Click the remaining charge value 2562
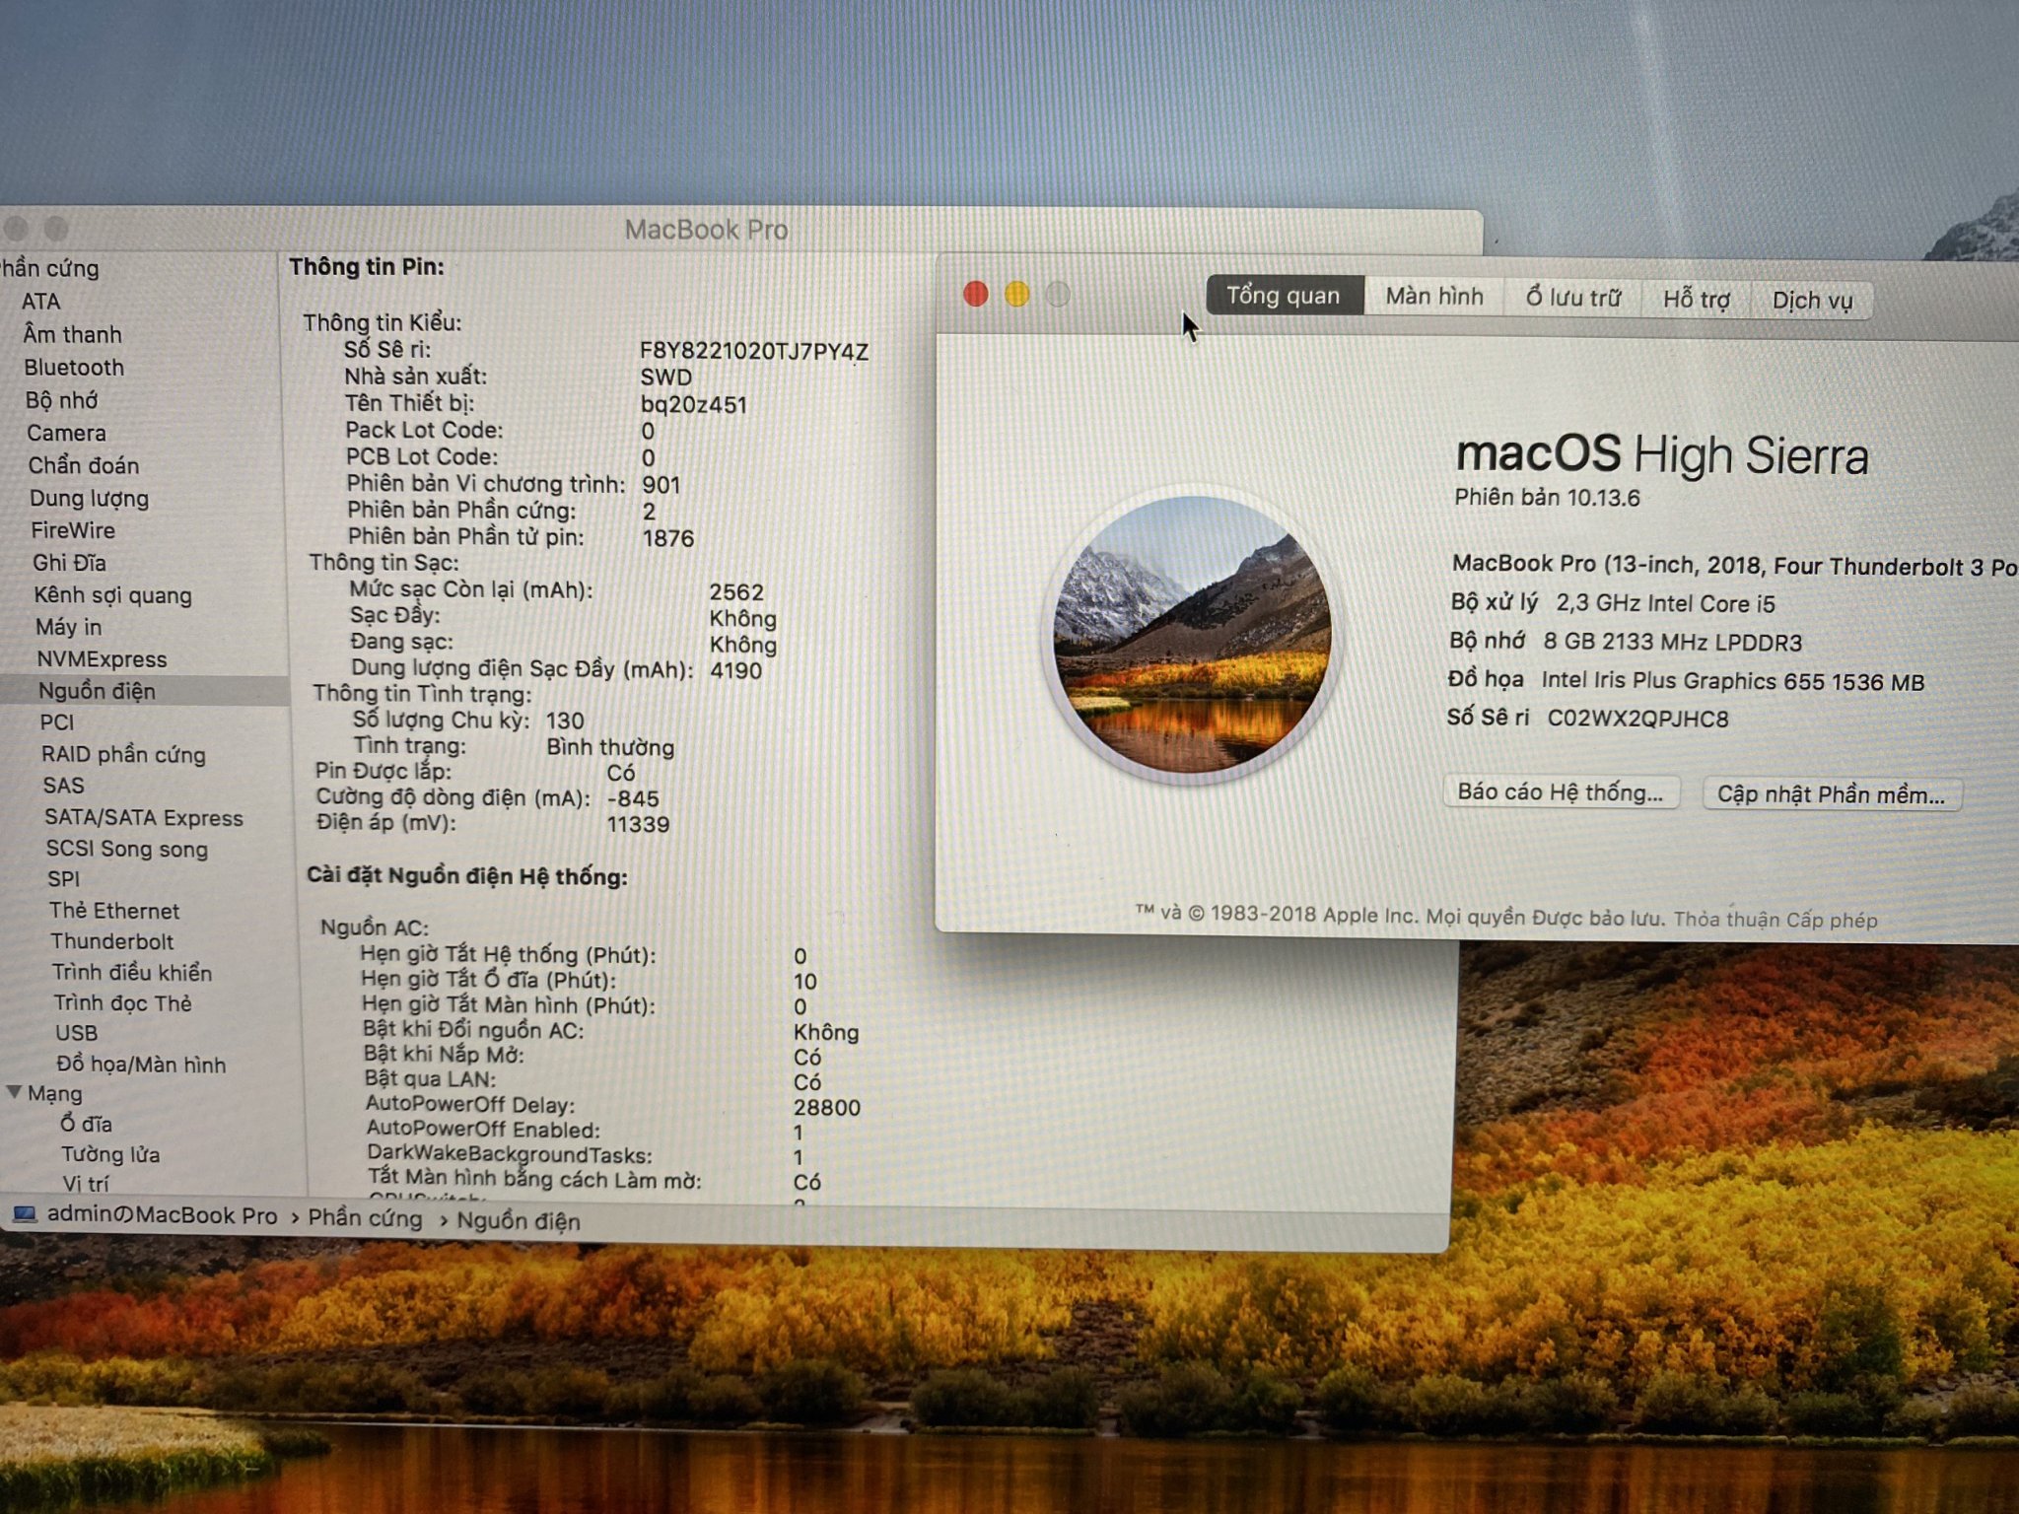 [736, 592]
